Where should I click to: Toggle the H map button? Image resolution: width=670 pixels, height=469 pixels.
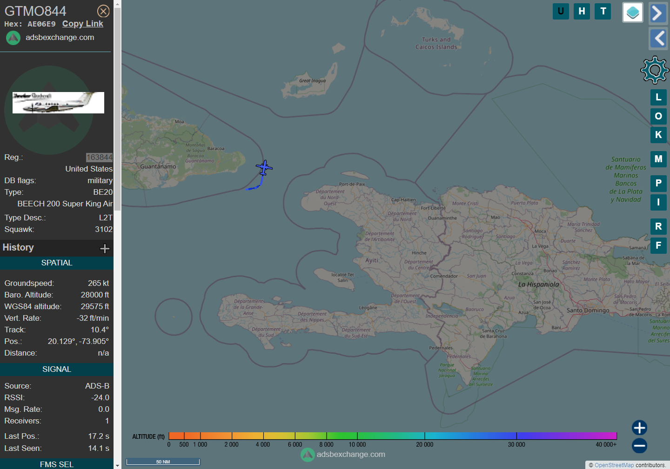(x=582, y=11)
